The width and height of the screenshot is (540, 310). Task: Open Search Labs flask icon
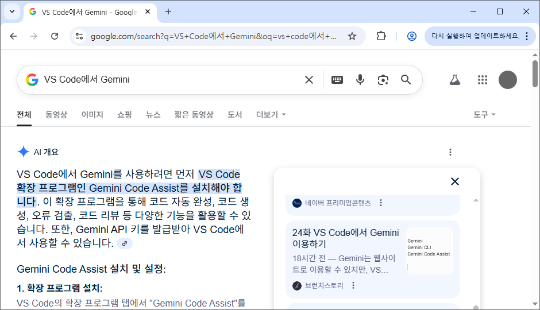[455, 80]
